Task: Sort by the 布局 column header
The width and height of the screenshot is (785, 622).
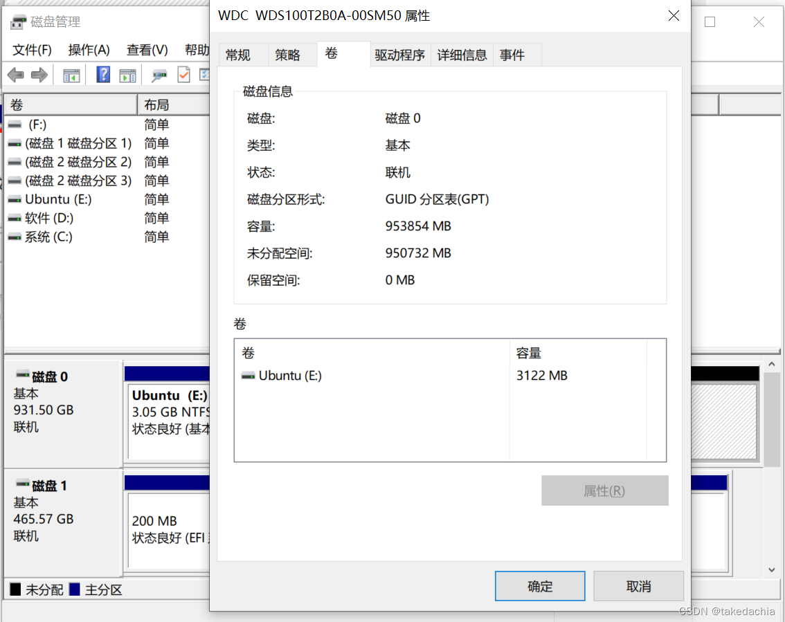Action: [174, 105]
